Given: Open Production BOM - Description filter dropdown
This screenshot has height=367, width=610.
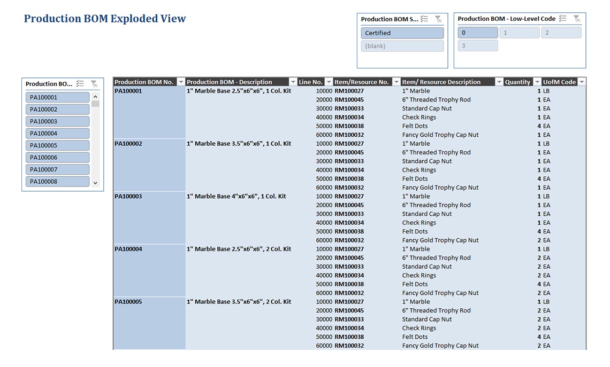Looking at the screenshot, I should point(293,82).
